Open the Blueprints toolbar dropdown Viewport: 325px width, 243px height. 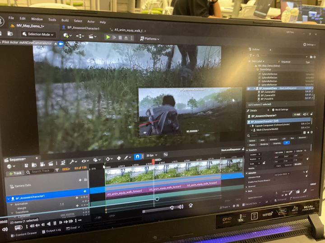80,36
